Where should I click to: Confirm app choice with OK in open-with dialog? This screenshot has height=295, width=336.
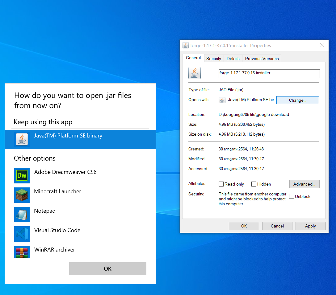(107, 268)
